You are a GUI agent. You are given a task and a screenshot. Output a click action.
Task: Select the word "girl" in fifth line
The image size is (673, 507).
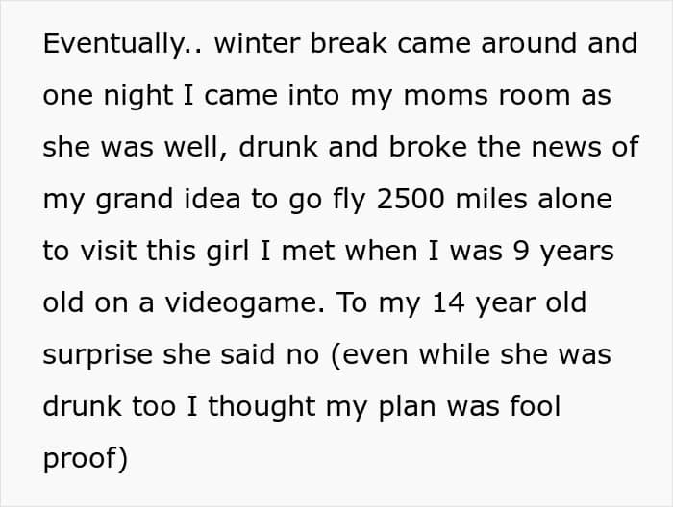click(228, 253)
